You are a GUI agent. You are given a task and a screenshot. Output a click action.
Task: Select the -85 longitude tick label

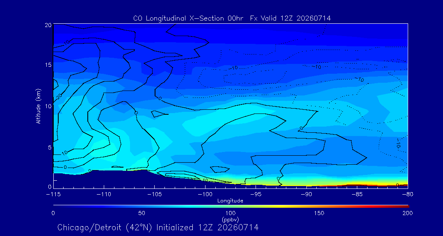357,195
